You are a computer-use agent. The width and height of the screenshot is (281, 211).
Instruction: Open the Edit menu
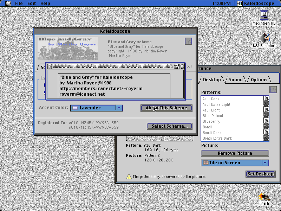point(32,3)
